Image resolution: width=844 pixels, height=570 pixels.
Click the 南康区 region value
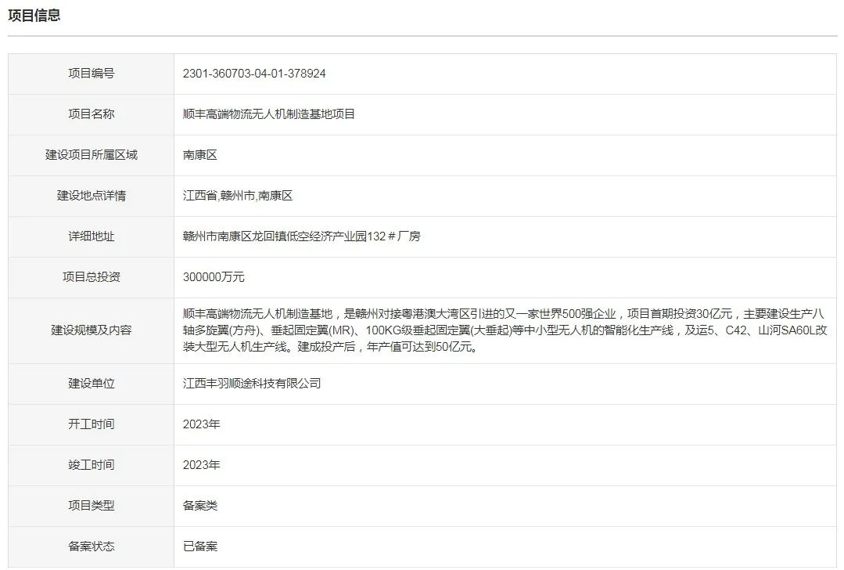point(199,155)
